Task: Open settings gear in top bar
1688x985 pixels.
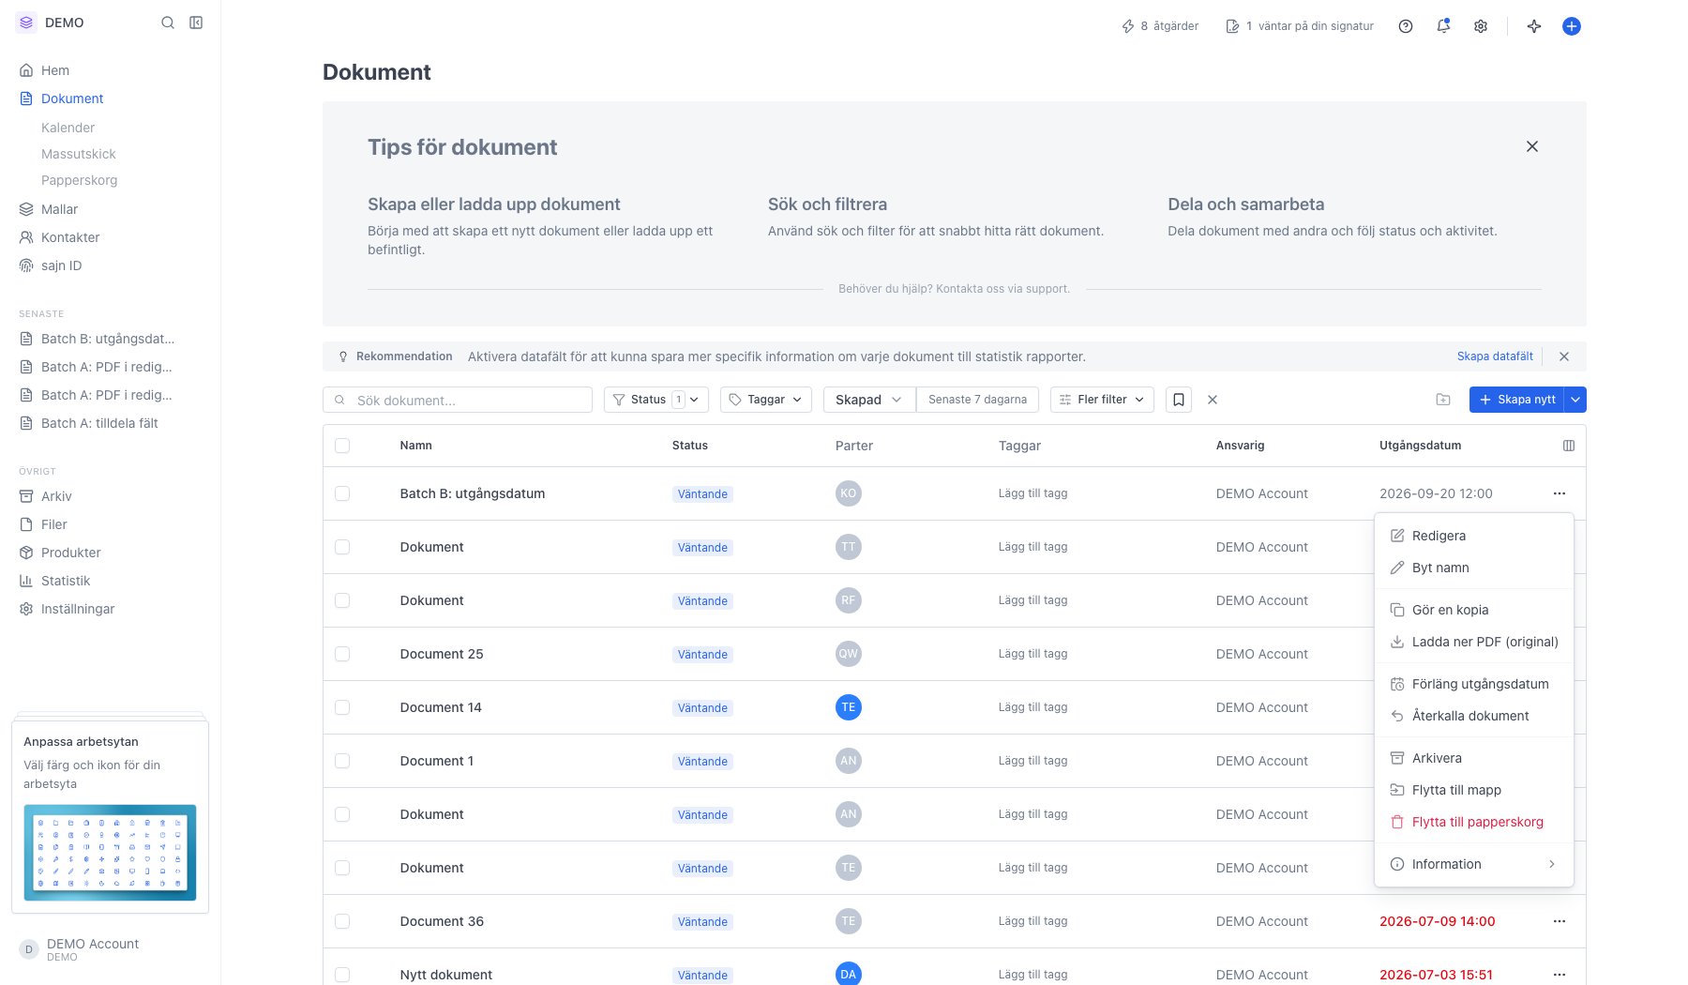Action: pos(1481,26)
